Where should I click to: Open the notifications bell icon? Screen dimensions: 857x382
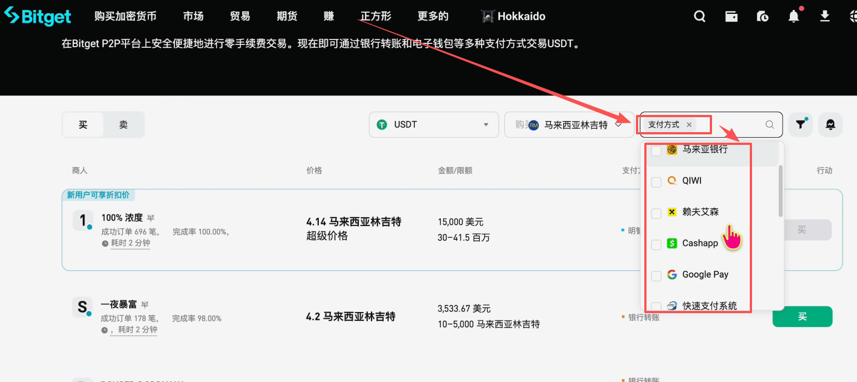[794, 16]
